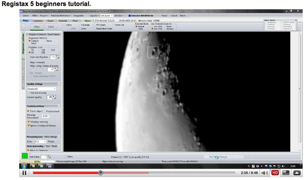Open the Project menu
The width and height of the screenshot is (306, 180).
tap(44, 16)
